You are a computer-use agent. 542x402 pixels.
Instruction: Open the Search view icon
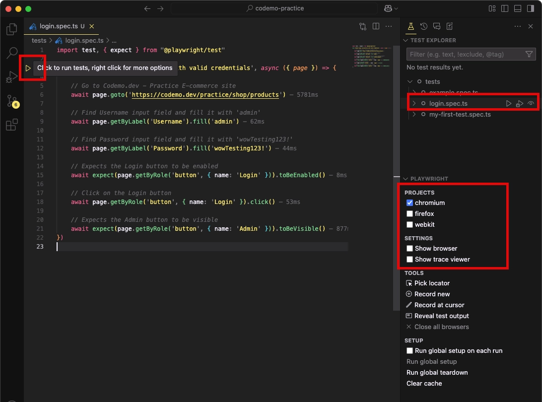pos(12,53)
